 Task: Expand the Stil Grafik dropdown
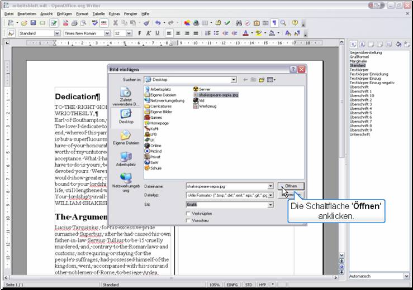coord(270,205)
